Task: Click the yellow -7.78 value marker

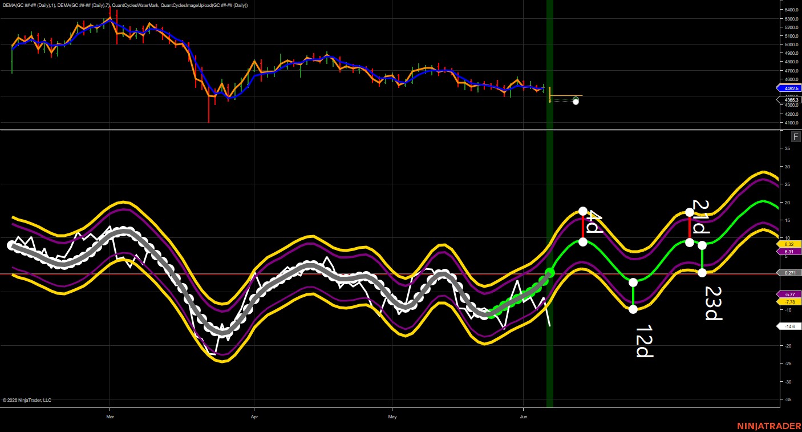Action: 789,301
